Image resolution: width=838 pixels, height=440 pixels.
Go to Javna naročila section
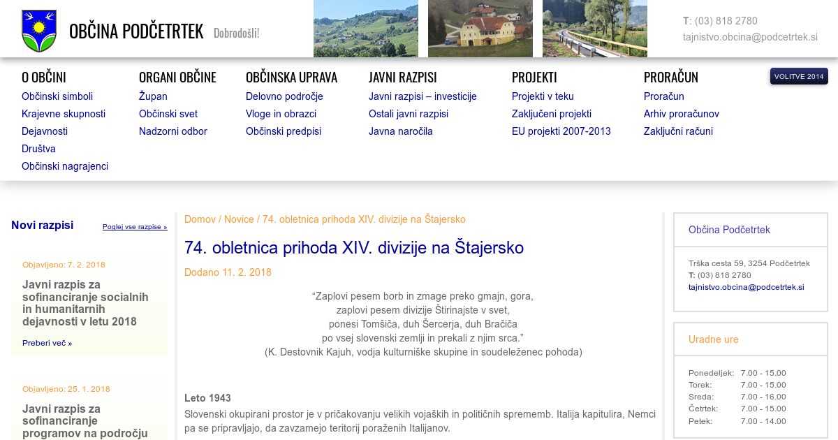pos(401,131)
